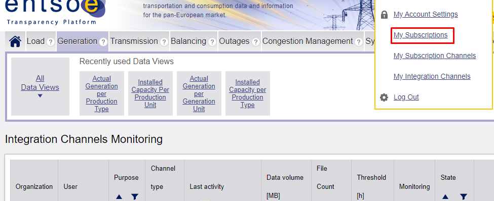Click the Data volume [MB] header
Screen dimensions: 494x201
point(285,186)
